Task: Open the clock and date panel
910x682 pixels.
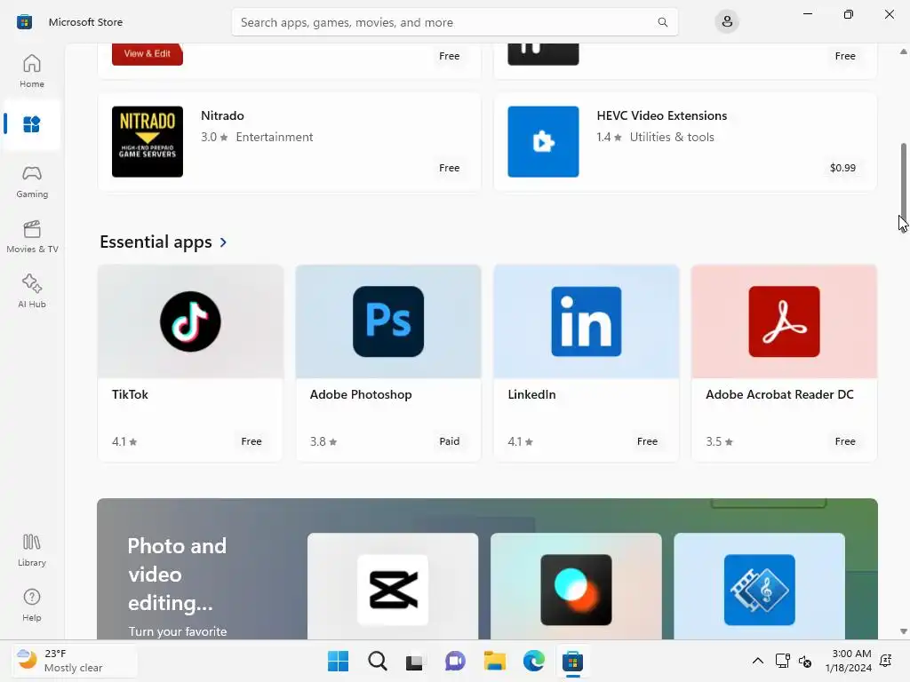Action: (848, 661)
